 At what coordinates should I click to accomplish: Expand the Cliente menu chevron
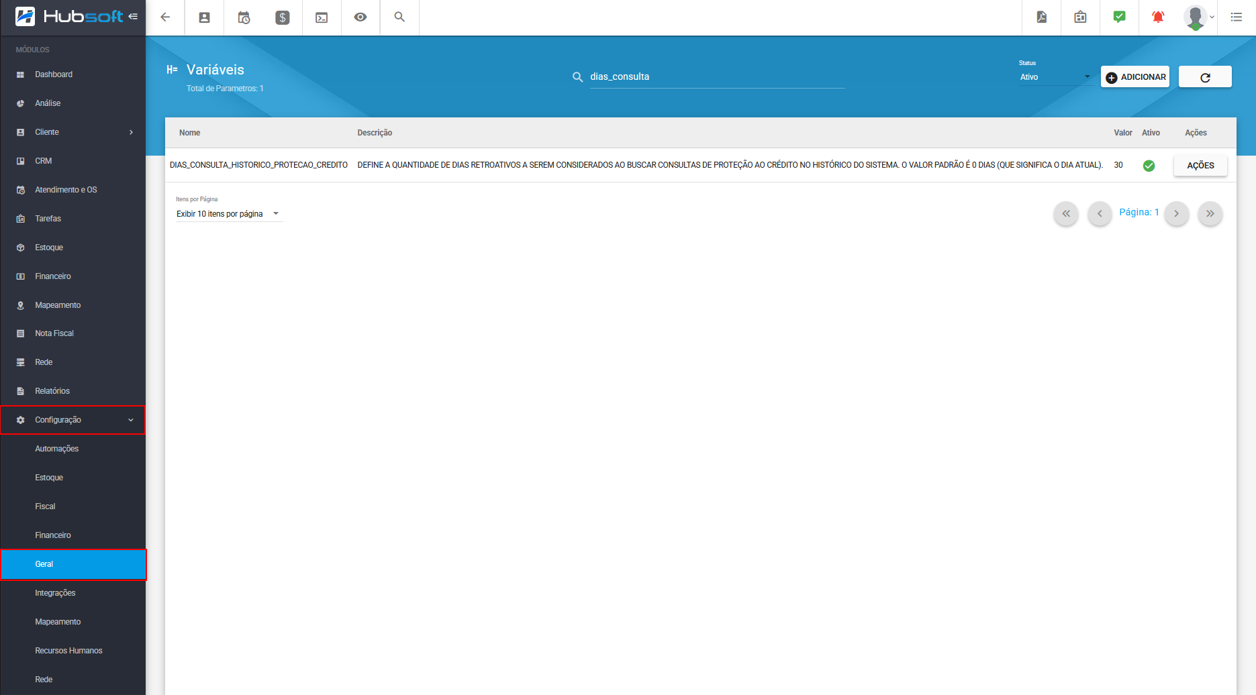point(132,132)
